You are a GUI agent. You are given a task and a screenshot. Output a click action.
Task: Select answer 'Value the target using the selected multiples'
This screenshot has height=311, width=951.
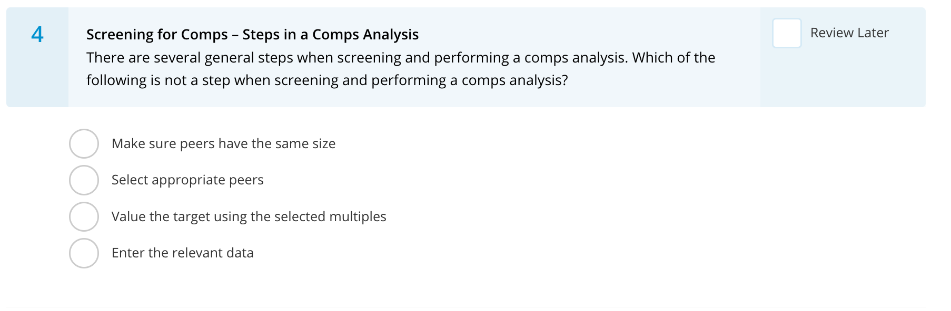tap(84, 216)
